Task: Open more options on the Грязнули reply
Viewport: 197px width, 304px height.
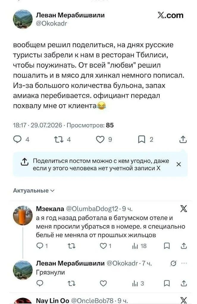Action: pos(184,263)
